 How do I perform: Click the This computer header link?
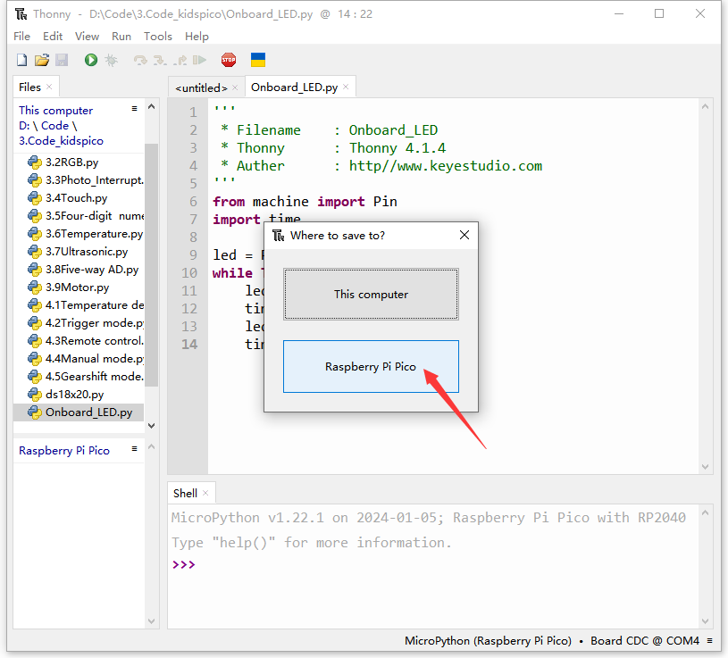[x=55, y=111]
